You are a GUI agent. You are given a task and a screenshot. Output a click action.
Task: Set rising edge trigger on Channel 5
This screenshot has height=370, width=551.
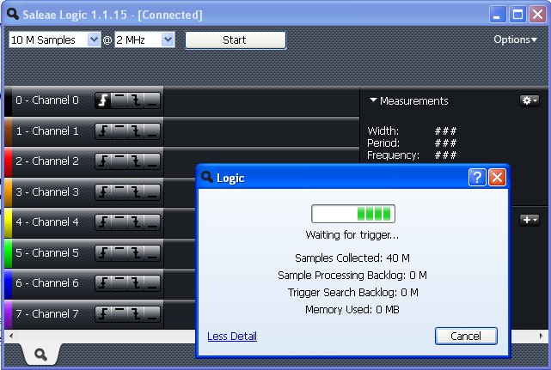103,253
